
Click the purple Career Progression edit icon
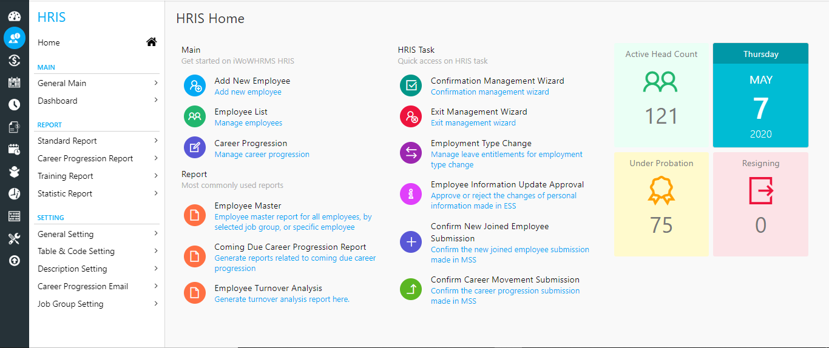(195, 147)
